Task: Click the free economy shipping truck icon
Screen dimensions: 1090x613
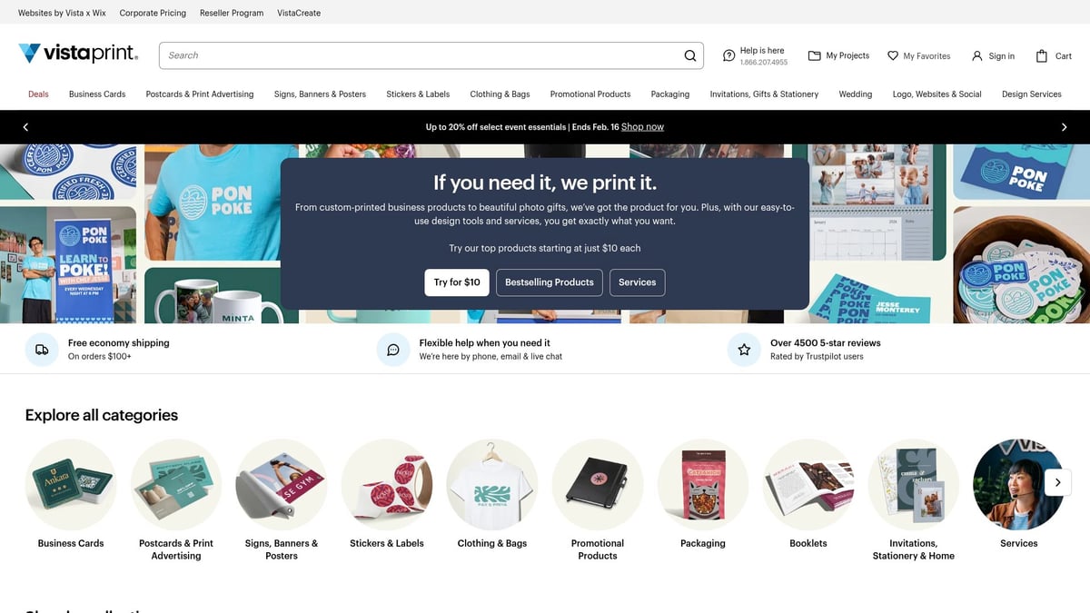Action: click(x=42, y=350)
